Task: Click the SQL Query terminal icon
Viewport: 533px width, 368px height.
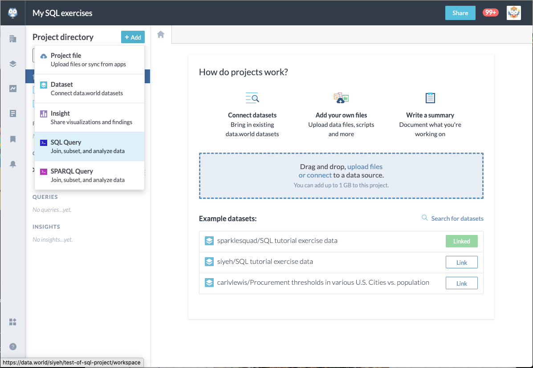Action: (x=44, y=143)
